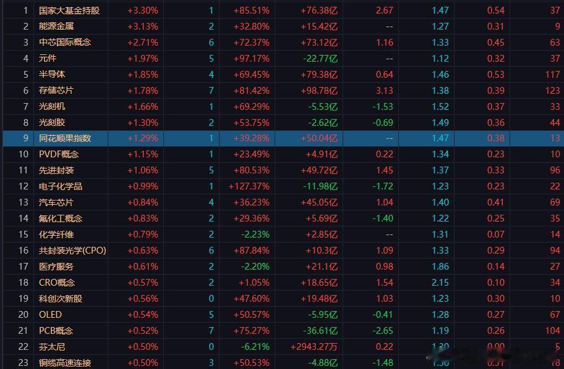The height and width of the screenshot is (369, 564).
Task: Select the highlighted 同花顺果指数 row
Action: click(283, 138)
